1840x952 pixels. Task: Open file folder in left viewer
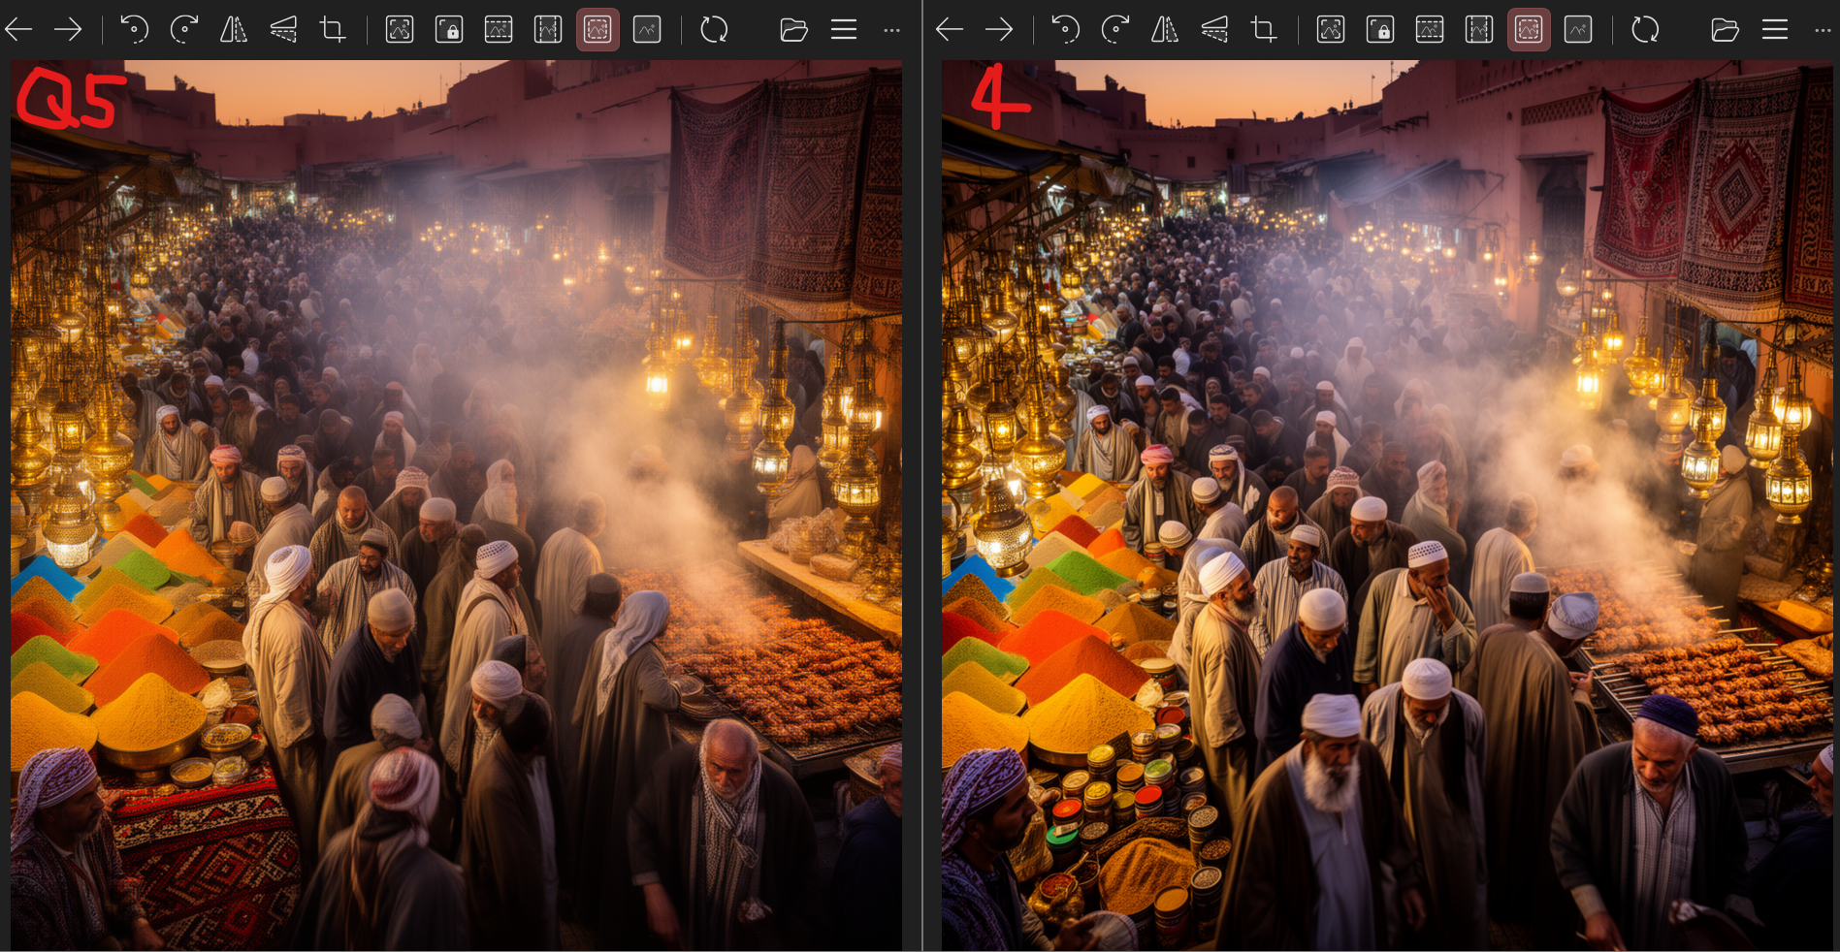793,30
